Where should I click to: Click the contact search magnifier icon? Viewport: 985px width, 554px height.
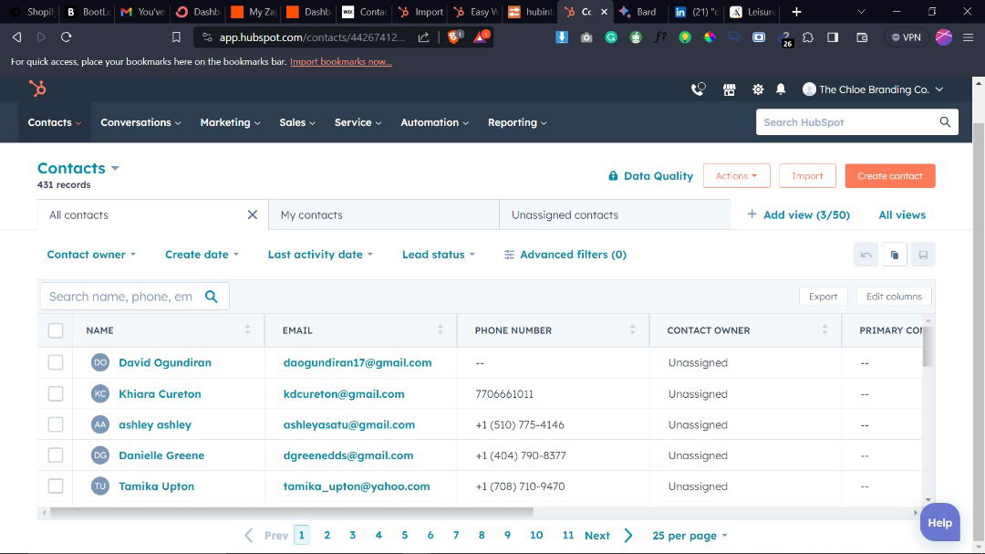click(212, 297)
